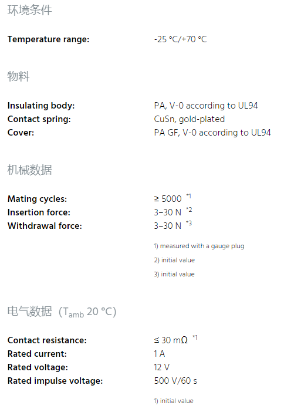Select the Mating cycles label
301x409 pixels.
point(38,199)
